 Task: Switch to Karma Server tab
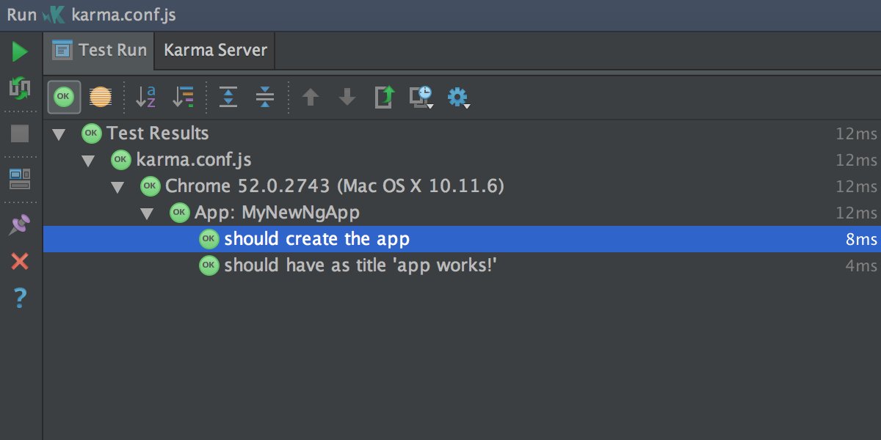pos(216,51)
